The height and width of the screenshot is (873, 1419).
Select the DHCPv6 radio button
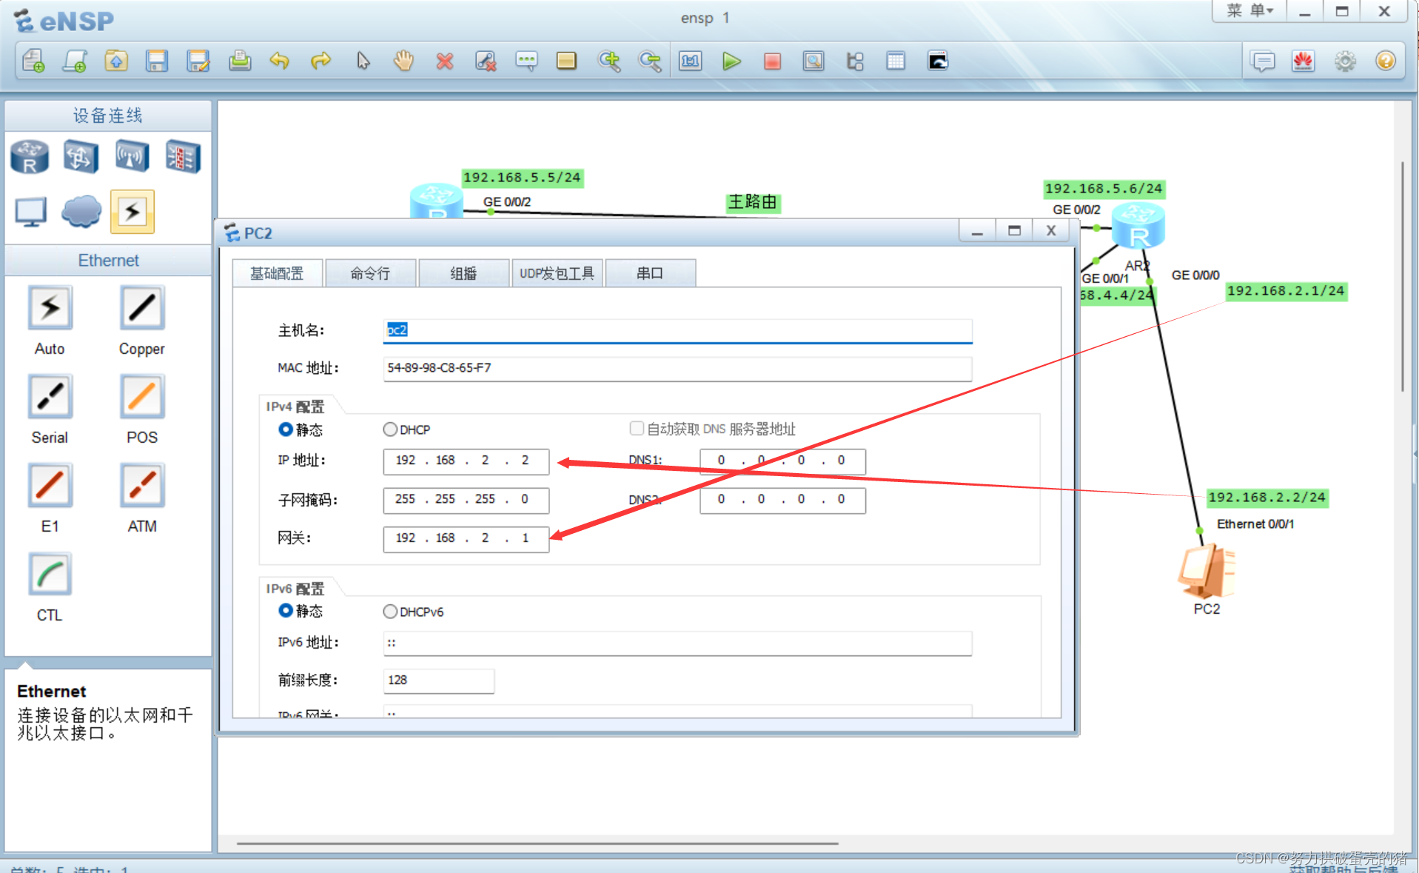[x=390, y=612]
